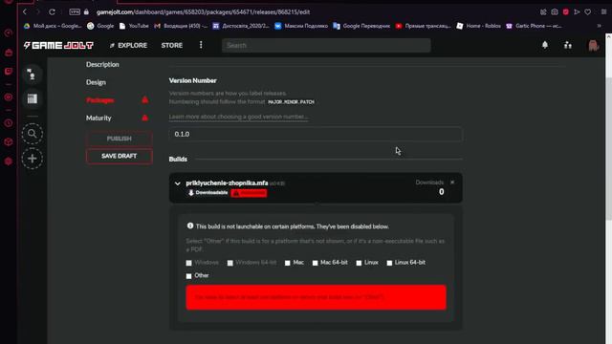The height and width of the screenshot is (344, 612).
Task: Open sidebar dashboard grid icon
Action: 32,98
